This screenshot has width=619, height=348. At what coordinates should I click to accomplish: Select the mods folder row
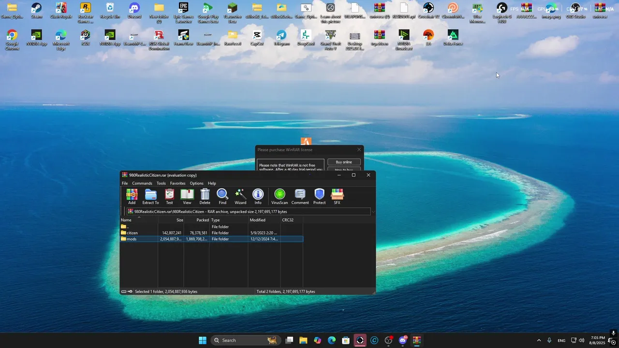tap(211, 239)
